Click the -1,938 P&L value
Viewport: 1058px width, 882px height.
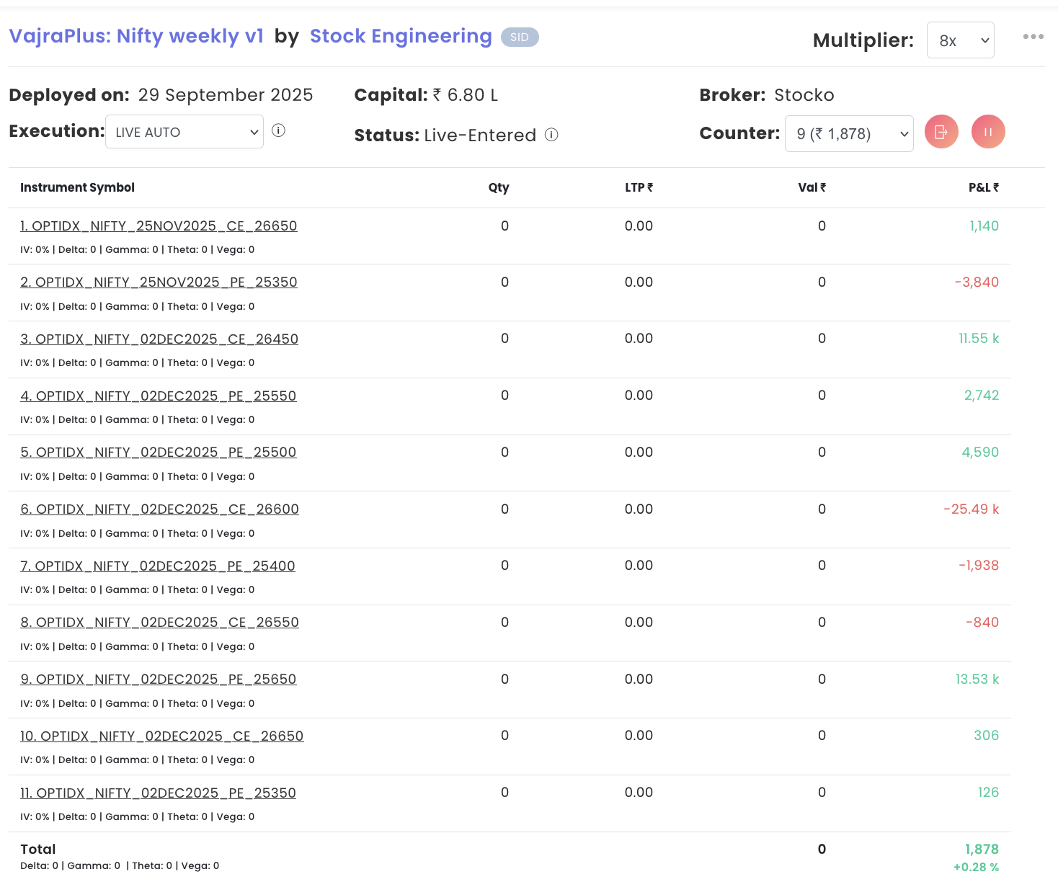pos(979,566)
